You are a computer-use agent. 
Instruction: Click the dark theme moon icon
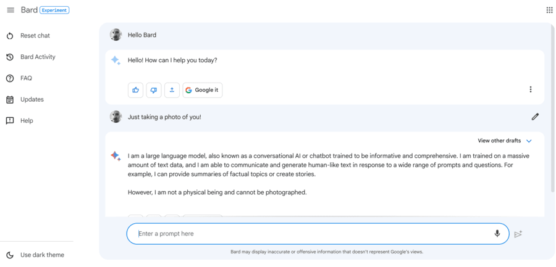10,255
